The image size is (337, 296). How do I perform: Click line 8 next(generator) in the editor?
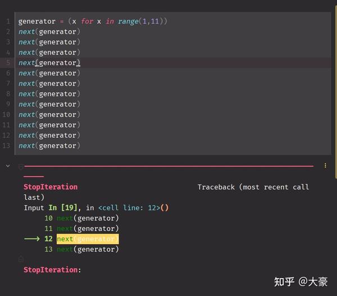pos(49,94)
